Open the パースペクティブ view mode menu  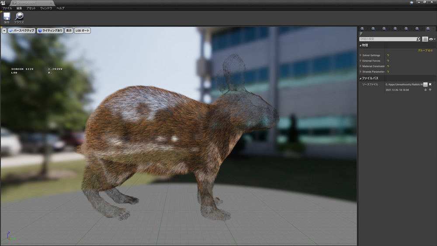click(x=22, y=31)
